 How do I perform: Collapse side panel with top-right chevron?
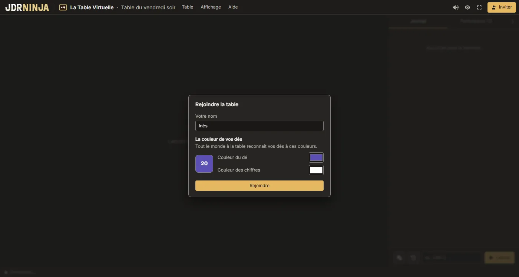click(512, 22)
